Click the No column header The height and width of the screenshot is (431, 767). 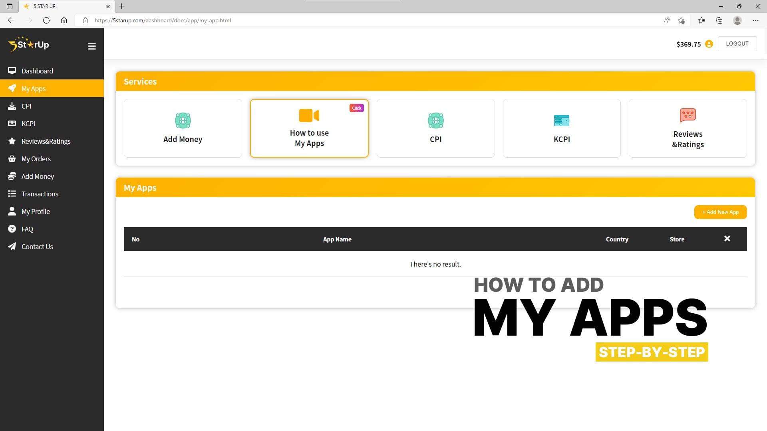(x=136, y=239)
